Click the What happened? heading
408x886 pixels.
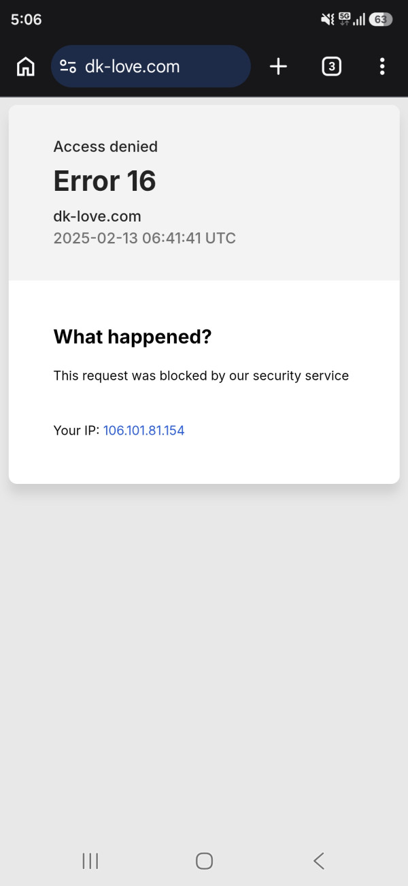pos(133,337)
